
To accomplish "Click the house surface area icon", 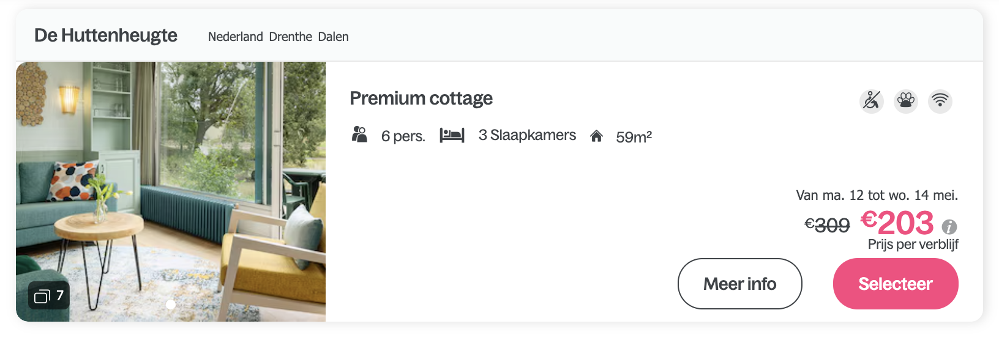I will tap(596, 136).
